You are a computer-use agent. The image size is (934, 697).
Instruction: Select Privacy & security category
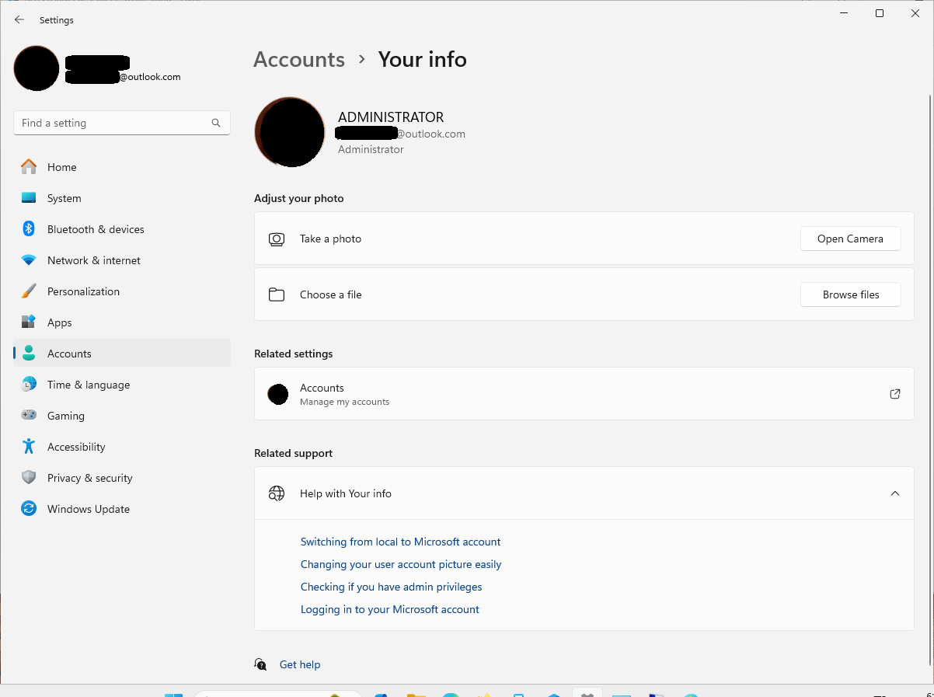point(122,478)
